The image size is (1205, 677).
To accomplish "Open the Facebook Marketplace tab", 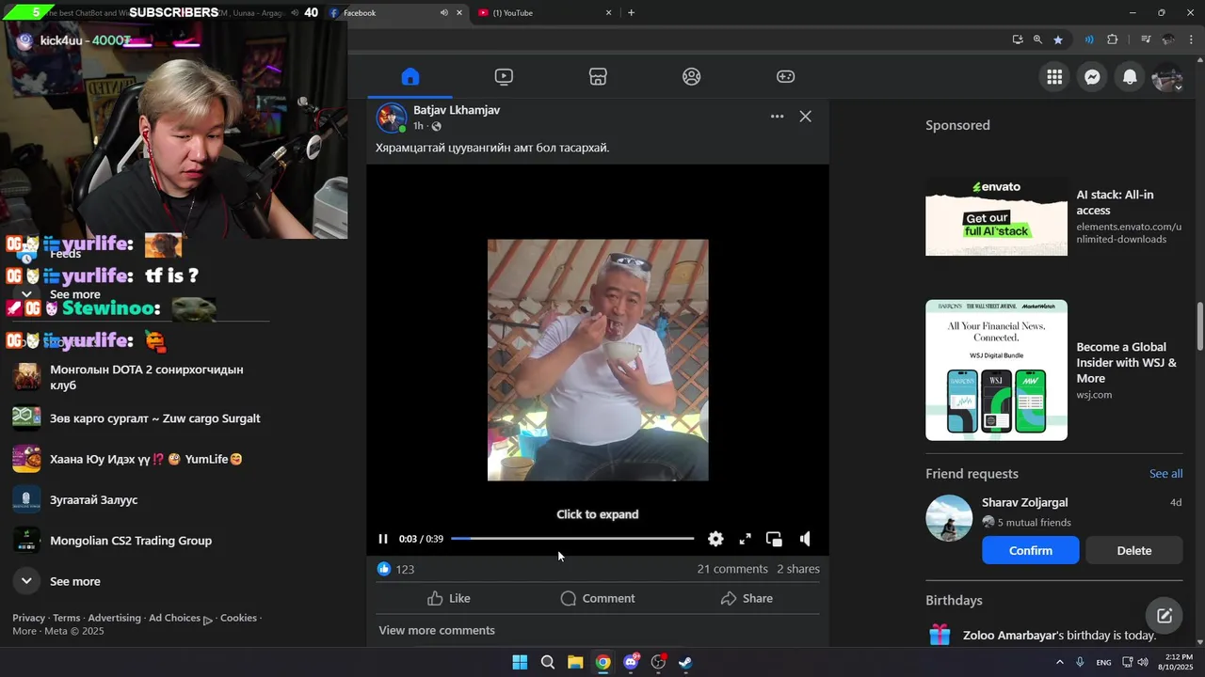I will (x=598, y=77).
